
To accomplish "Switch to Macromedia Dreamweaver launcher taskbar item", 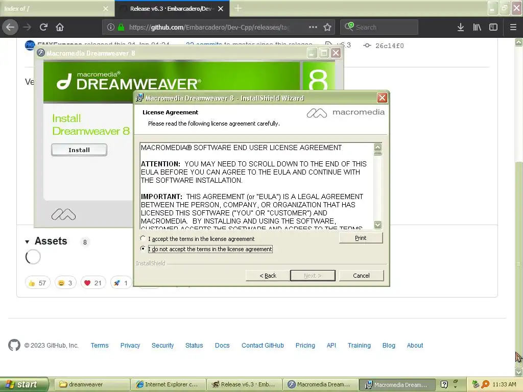I will [320, 384].
